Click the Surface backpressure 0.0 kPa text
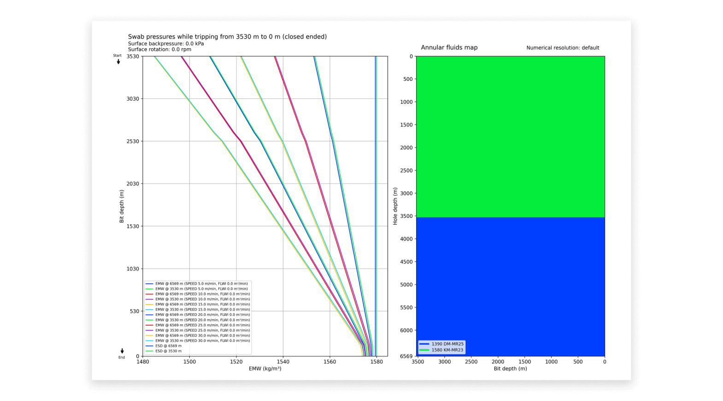The width and height of the screenshot is (723, 401). (166, 44)
